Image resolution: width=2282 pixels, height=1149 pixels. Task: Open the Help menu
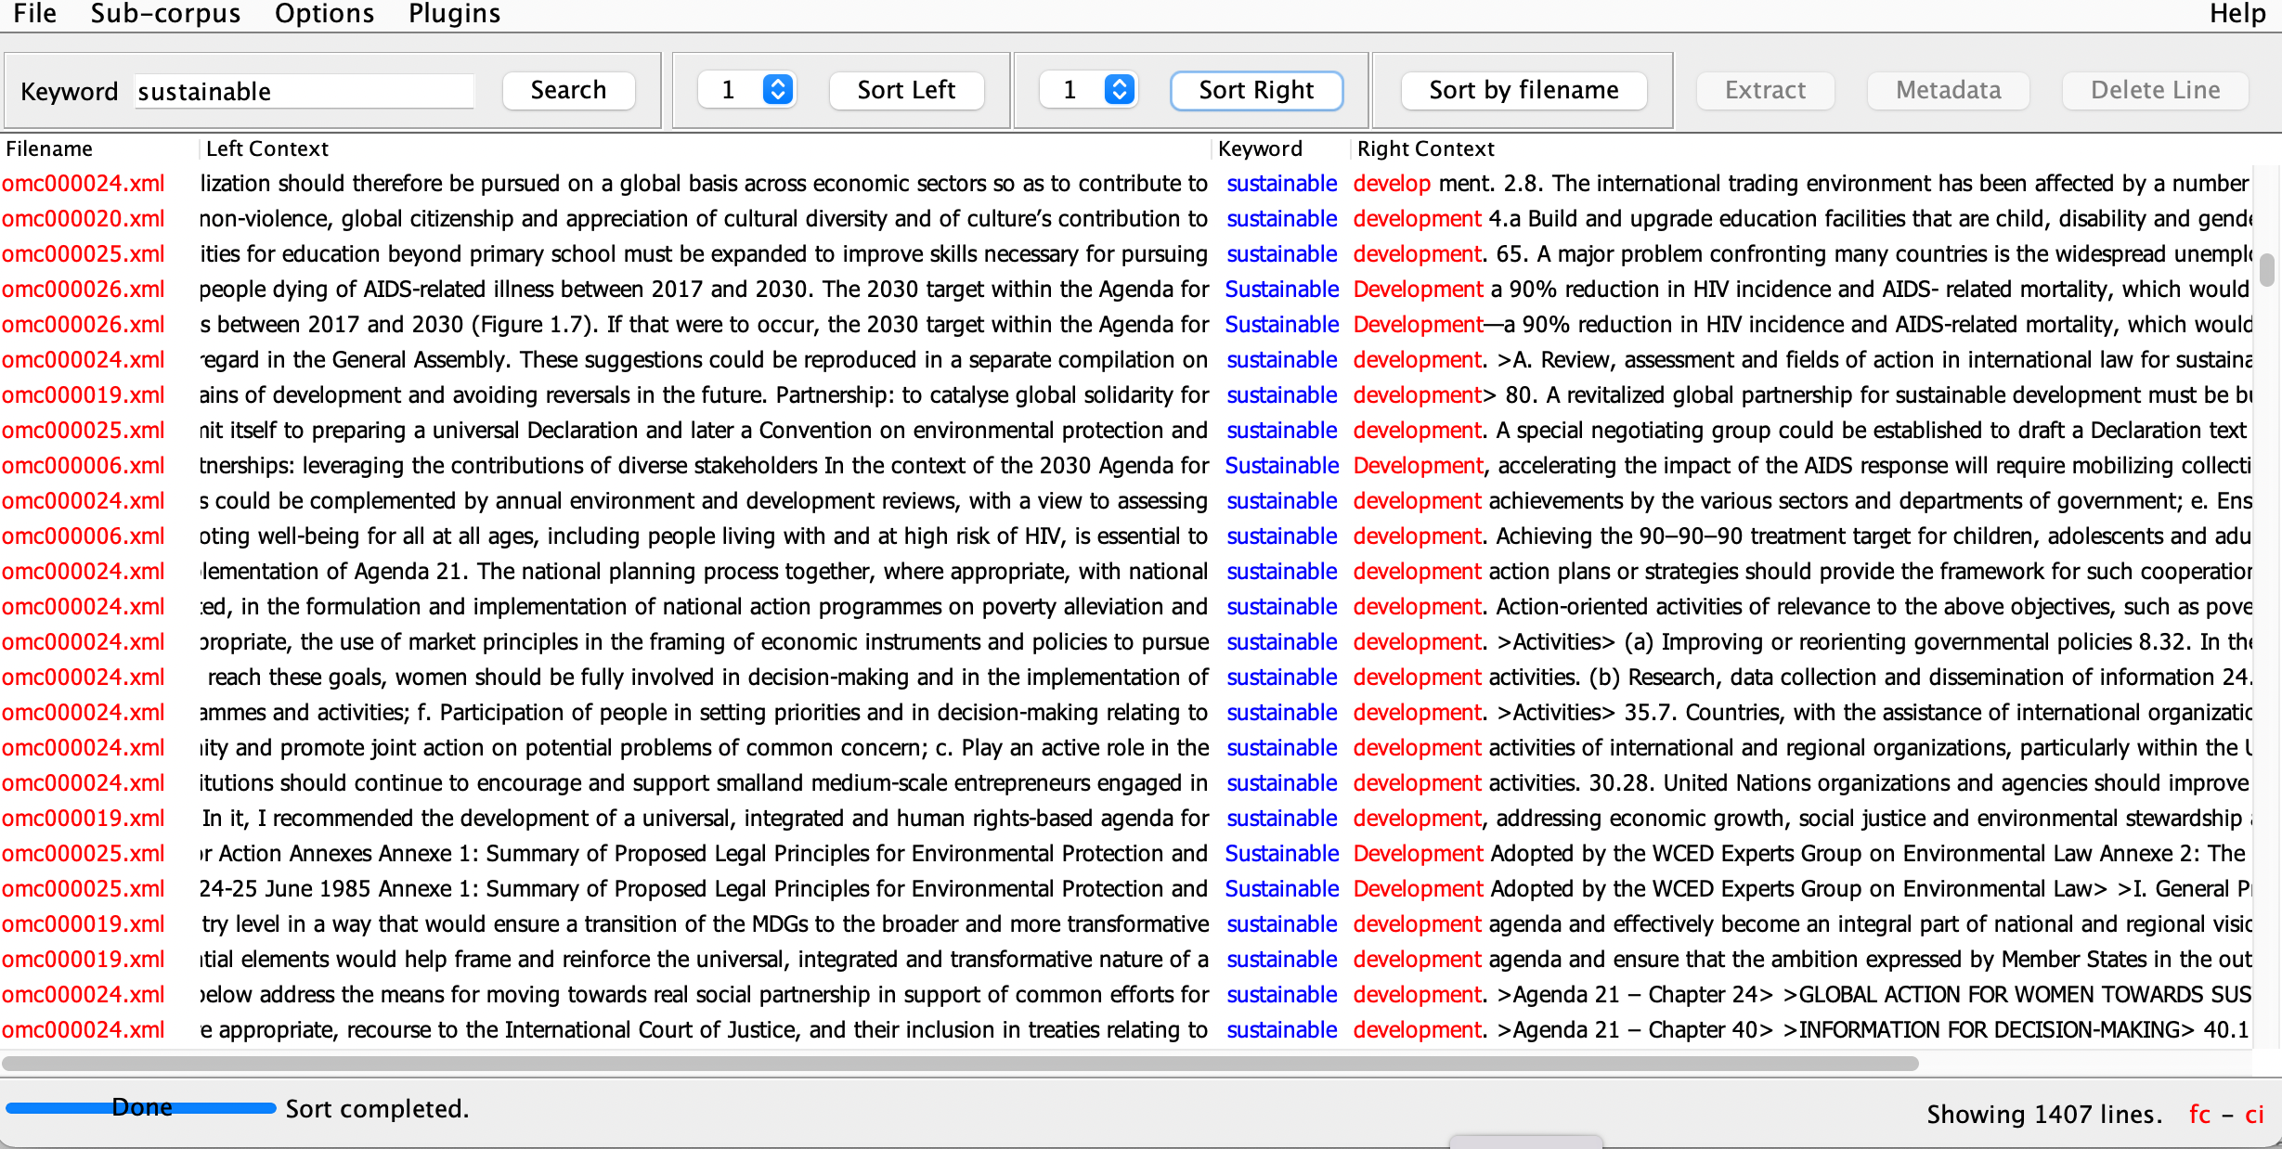pos(2237,13)
